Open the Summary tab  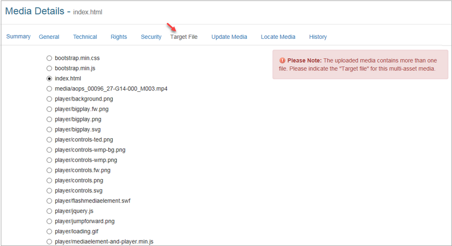tap(18, 37)
